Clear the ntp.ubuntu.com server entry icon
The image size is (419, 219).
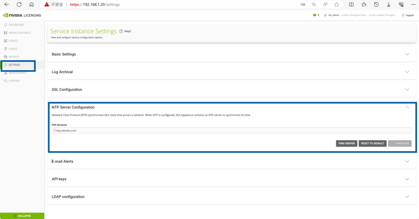[x=55, y=130]
